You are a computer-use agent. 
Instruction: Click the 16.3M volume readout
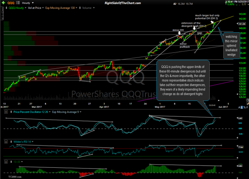tap(181, 4)
